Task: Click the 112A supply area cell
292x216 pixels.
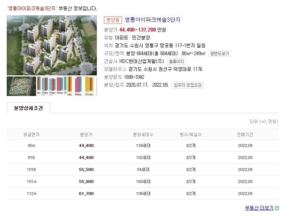Action: 32,193
